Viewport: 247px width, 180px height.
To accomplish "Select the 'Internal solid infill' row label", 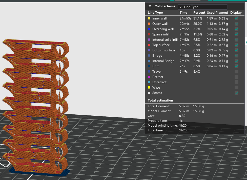I will coord(165,40).
